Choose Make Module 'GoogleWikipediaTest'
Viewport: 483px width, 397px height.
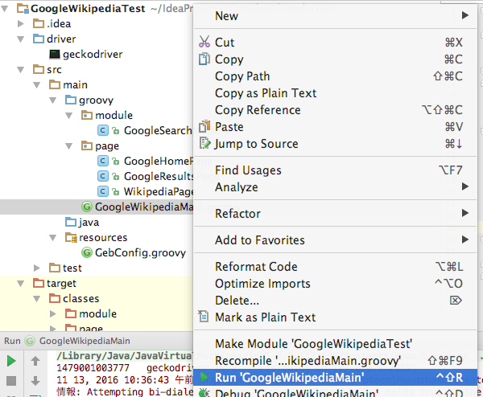click(x=335, y=343)
